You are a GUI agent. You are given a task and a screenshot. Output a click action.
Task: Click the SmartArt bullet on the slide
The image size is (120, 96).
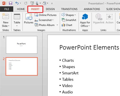(70, 73)
